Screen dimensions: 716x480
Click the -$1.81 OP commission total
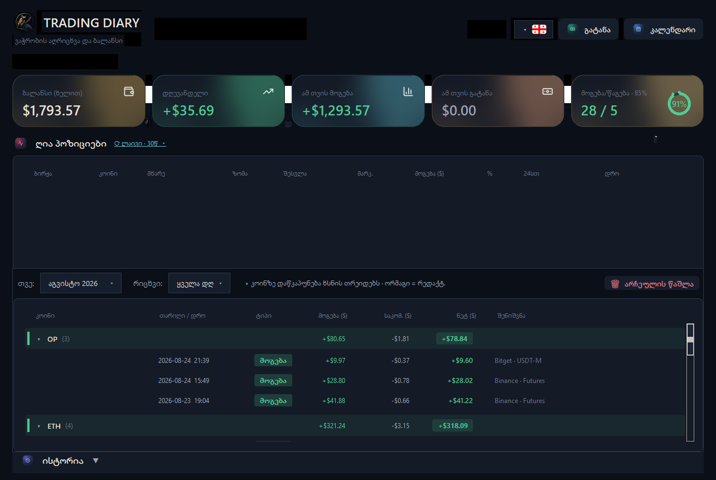click(400, 339)
